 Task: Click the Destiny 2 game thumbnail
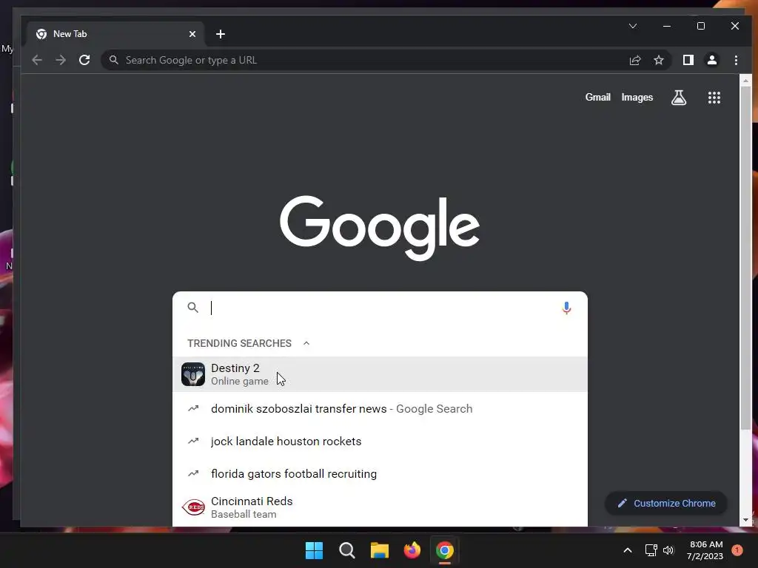pyautogui.click(x=193, y=374)
